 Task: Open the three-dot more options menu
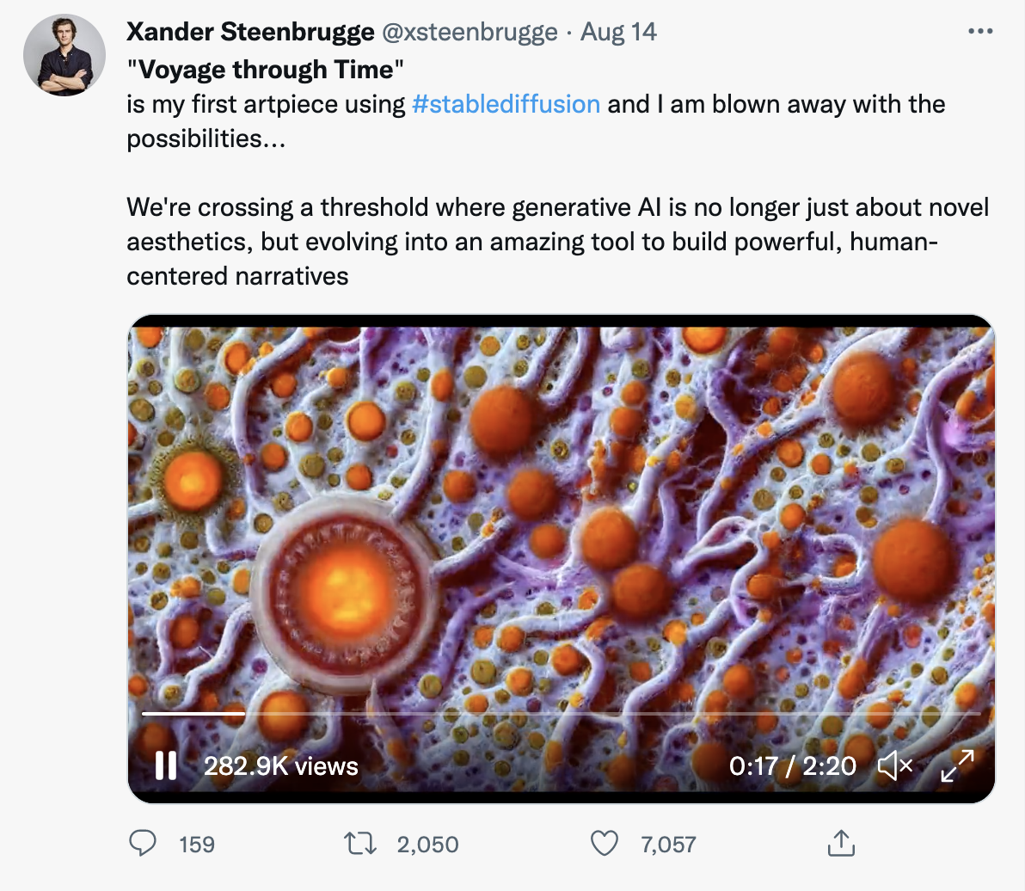pos(980,32)
